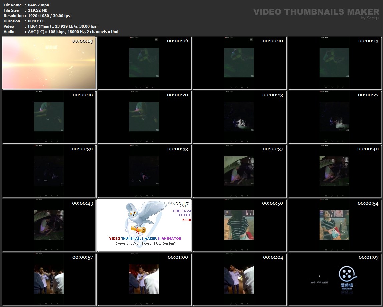Select the frame stamped 00:01:00

pyautogui.click(x=144, y=279)
